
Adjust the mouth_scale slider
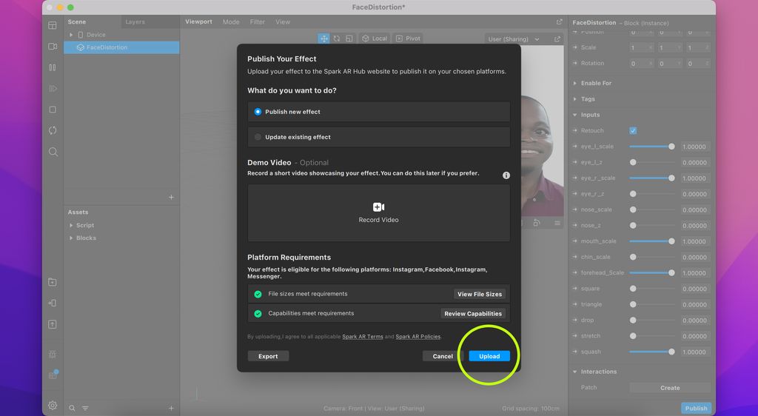click(651, 241)
